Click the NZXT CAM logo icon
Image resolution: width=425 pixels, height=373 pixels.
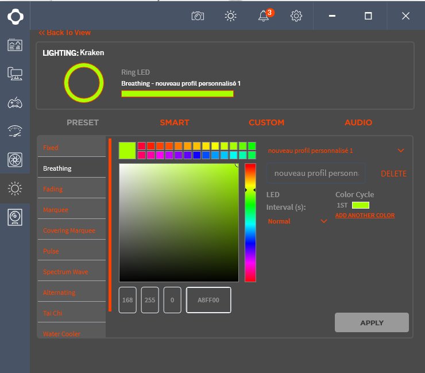tap(15, 17)
